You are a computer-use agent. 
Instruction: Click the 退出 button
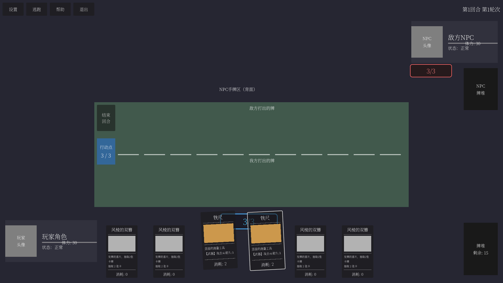coord(84,9)
